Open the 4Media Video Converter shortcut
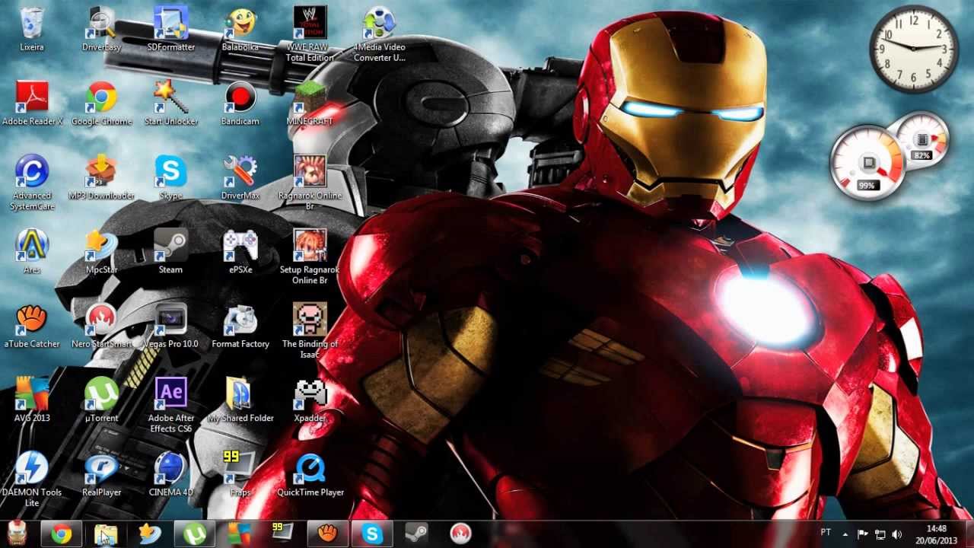Image resolution: width=974 pixels, height=548 pixels. [379, 35]
